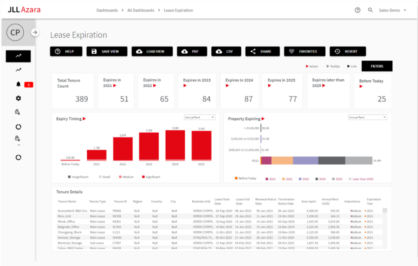
Task: Open the CP user avatar
Action: click(15, 32)
